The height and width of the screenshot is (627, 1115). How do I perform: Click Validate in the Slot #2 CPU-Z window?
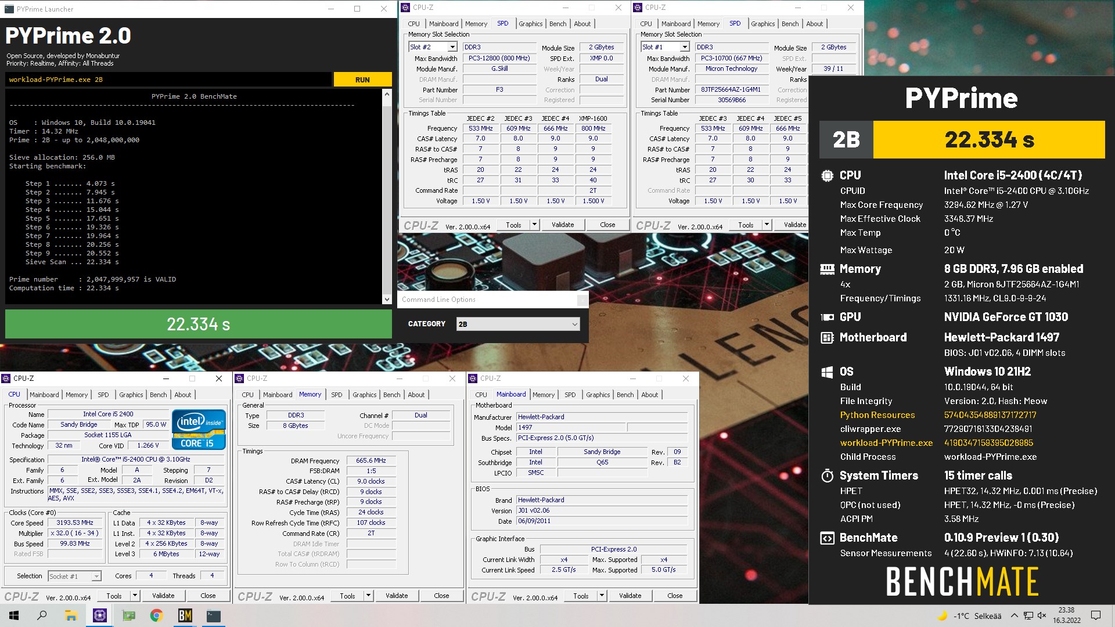[563, 225]
